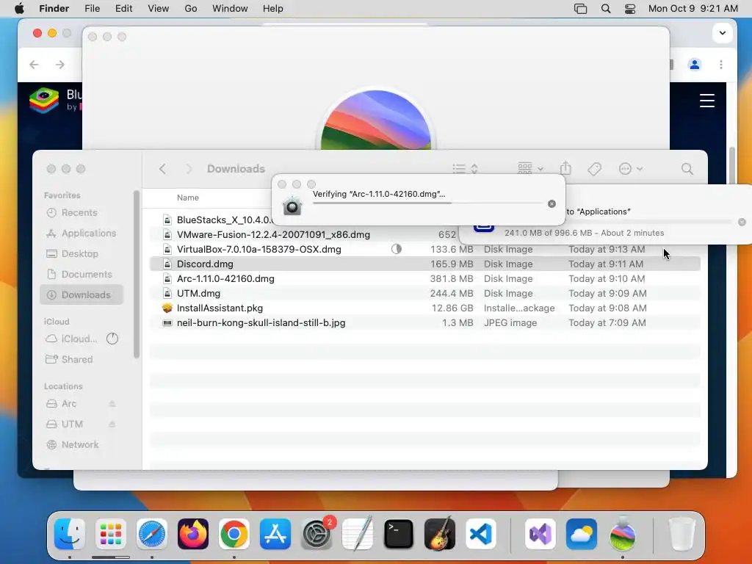The width and height of the screenshot is (752, 564).
Task: Sort files by the Name column header
Action: pos(187,198)
